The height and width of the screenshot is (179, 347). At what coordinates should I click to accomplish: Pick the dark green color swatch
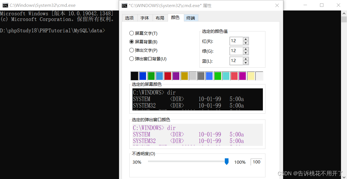click(151, 76)
